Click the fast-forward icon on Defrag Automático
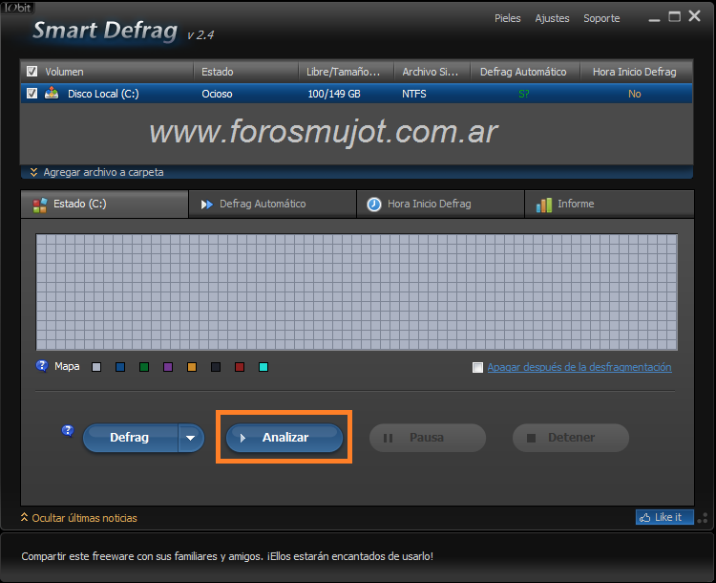The width and height of the screenshot is (716, 583). pyautogui.click(x=206, y=204)
